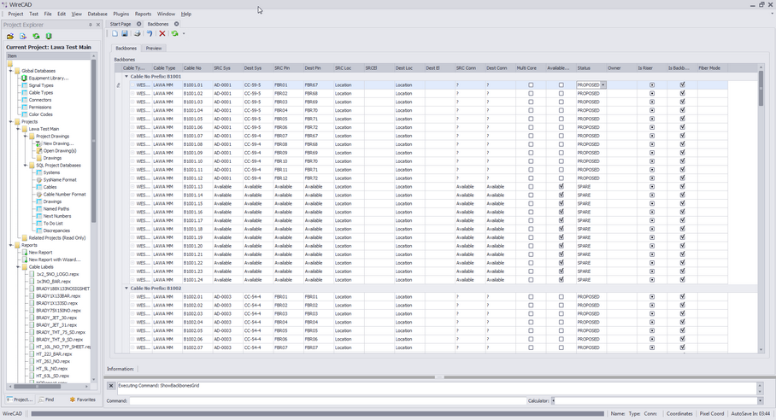This screenshot has width=776, height=420.
Task: Select the Cables item in project tree
Action: click(50, 187)
